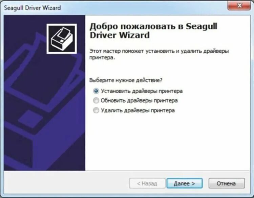Select the Установить драйверы принтера radio button

[x=96, y=91]
